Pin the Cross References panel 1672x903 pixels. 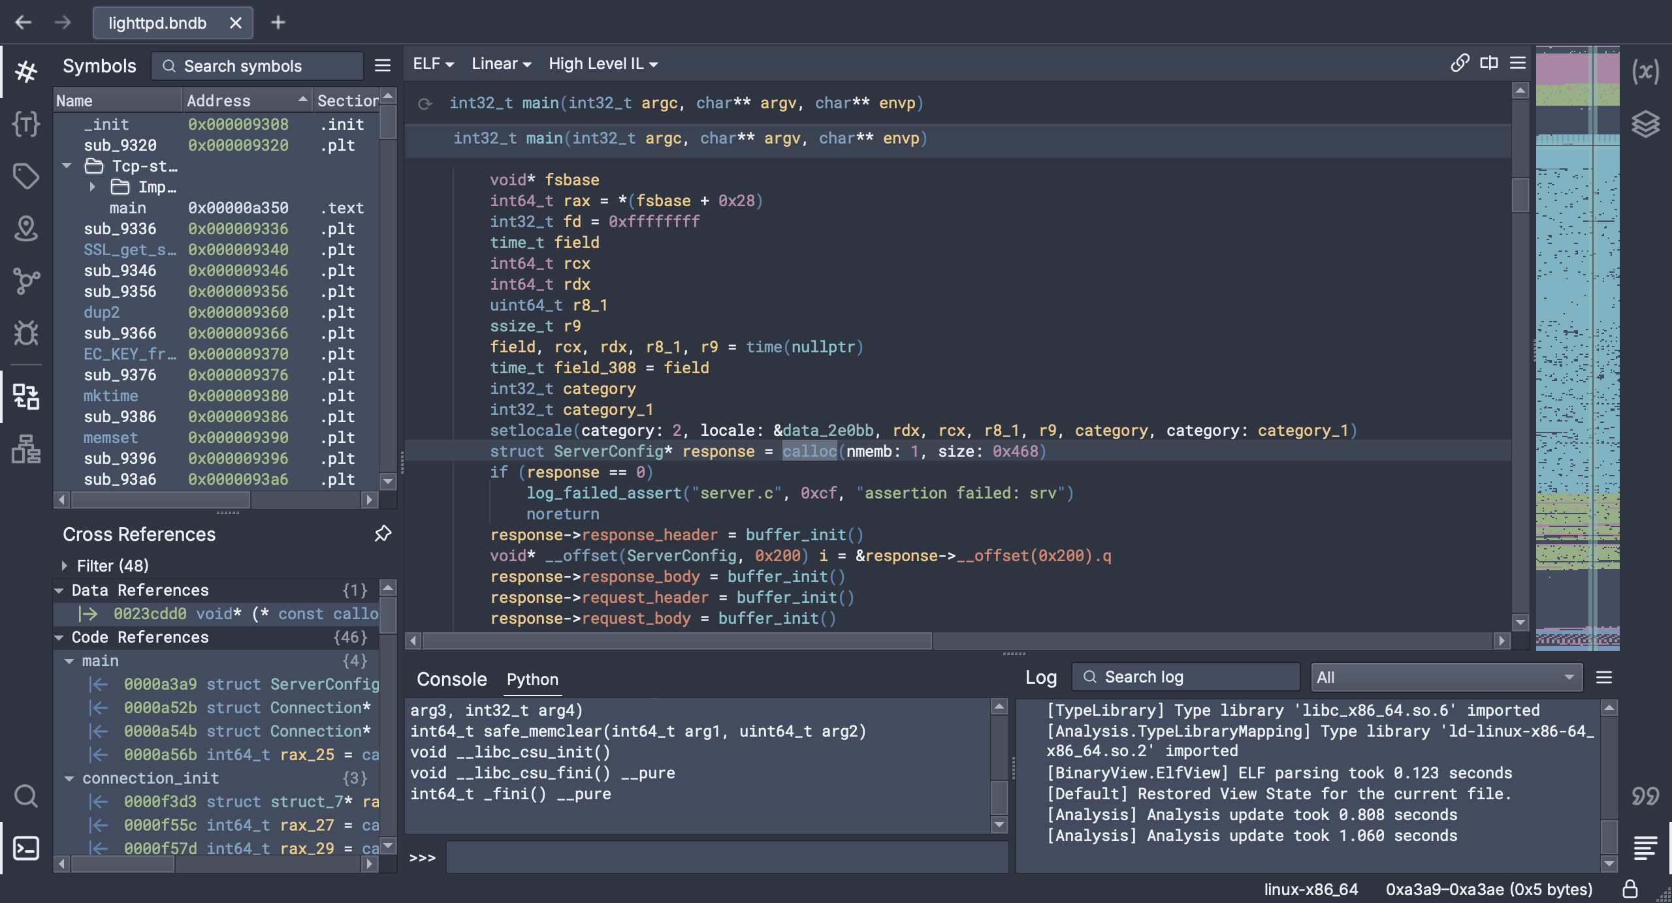383,534
